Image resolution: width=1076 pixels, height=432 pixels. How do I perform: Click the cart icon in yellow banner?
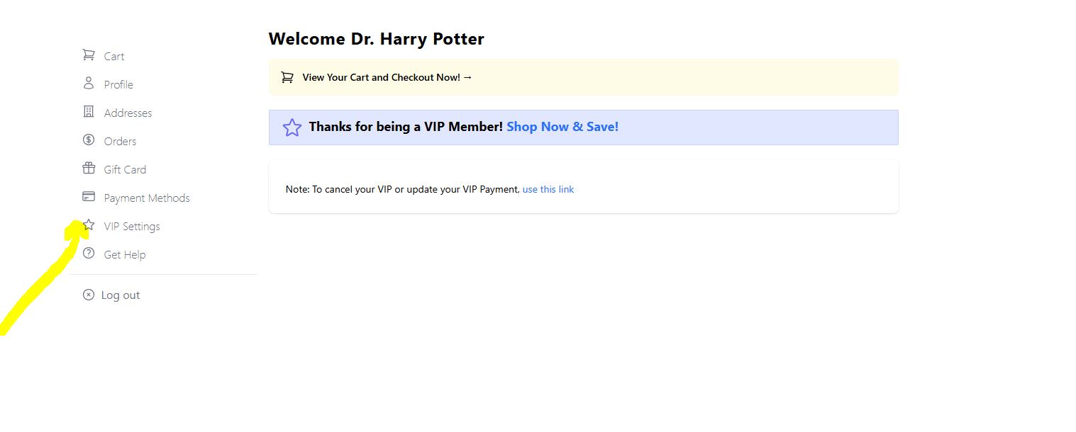tap(287, 77)
